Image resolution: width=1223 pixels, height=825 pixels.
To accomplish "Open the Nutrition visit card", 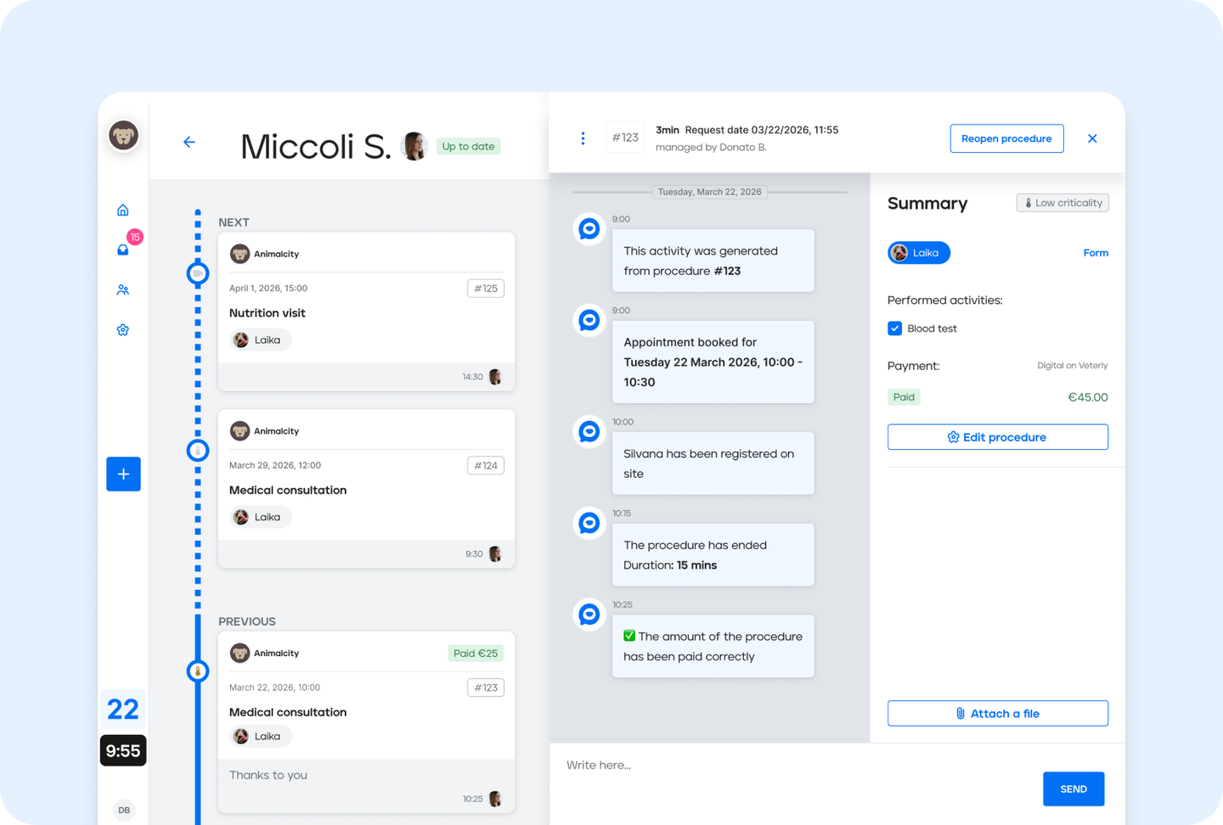I will point(366,311).
